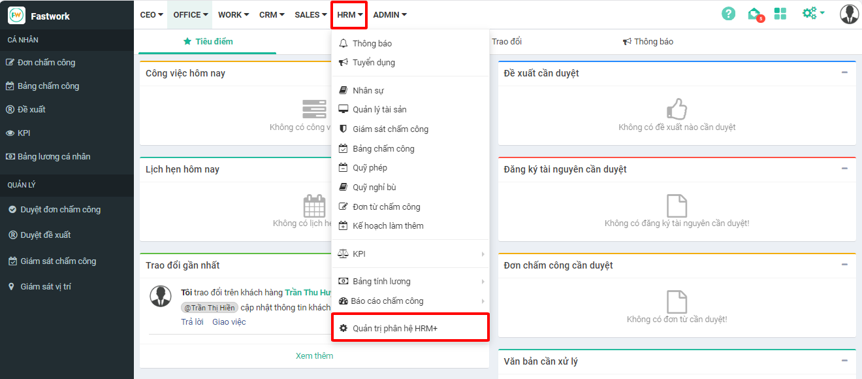Open the green apps grid icon
This screenshot has height=379, width=862.
(x=780, y=14)
